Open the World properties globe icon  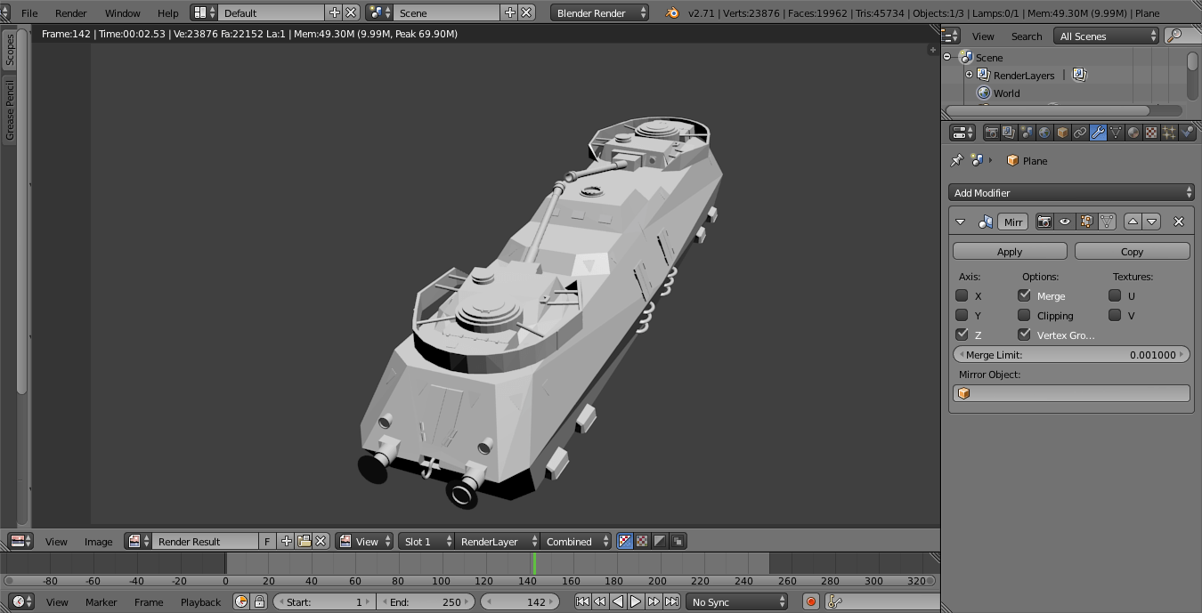(x=1044, y=133)
